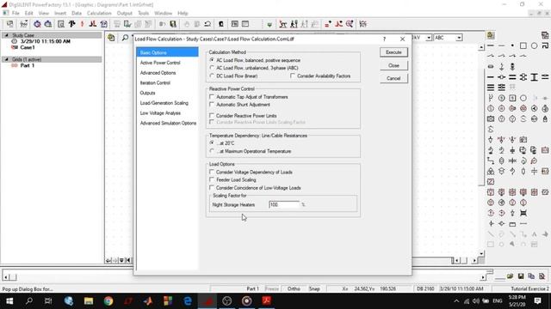Click the zoom magnifier icon in graphic toolbar
Viewport: 551px width, 309px height.
click(125, 38)
